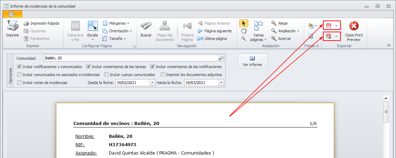Click the window's app icon in title bar
Image resolution: width=396 pixels, height=158 pixels.
pyautogui.click(x=6, y=6)
